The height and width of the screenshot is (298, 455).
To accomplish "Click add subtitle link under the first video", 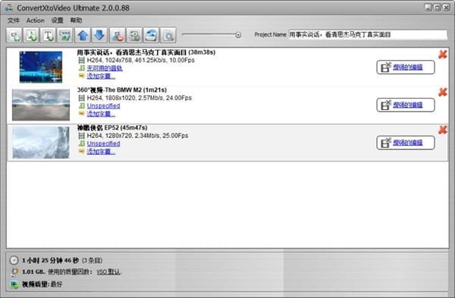I will click(101, 76).
